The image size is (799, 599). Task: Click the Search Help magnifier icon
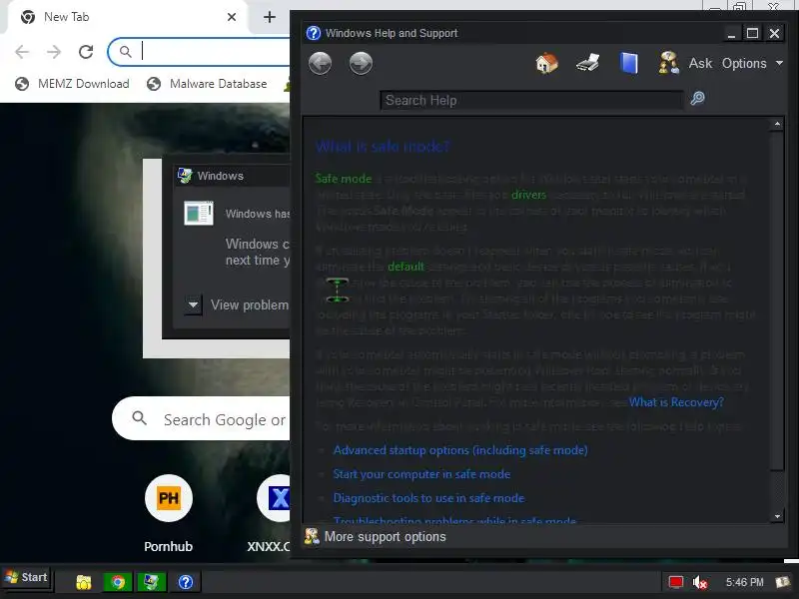[x=697, y=98]
